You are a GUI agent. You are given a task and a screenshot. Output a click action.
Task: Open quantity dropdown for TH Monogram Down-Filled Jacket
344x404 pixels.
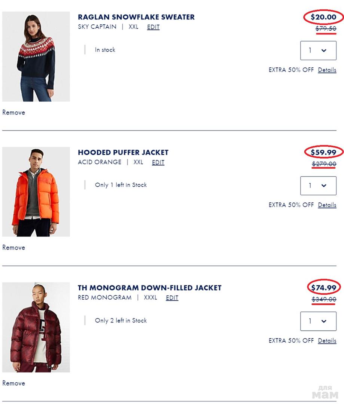(x=318, y=321)
